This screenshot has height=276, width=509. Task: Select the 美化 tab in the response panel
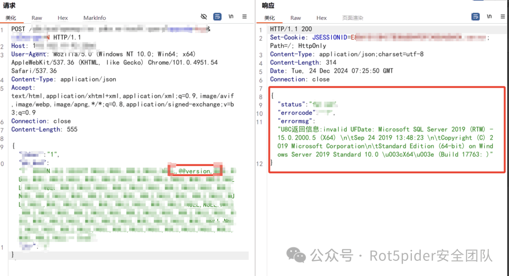tap(270, 18)
